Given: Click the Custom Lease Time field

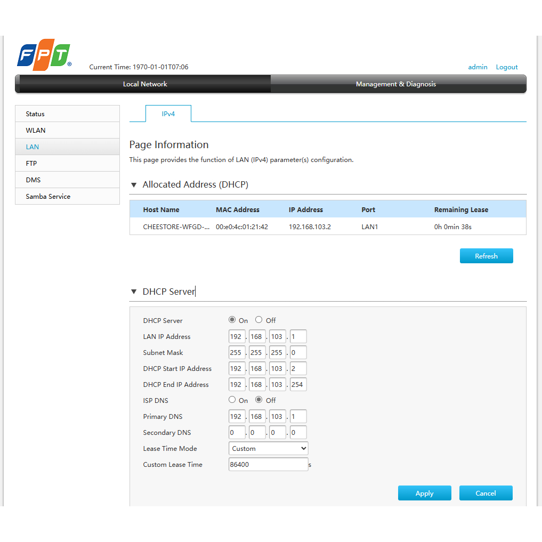Looking at the screenshot, I should tap(268, 465).
